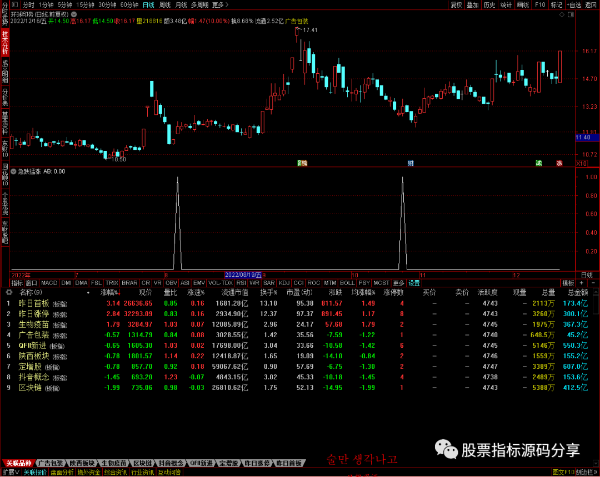Click the 2022/08/19 date marker
This screenshot has width=600, height=477.
243,275
